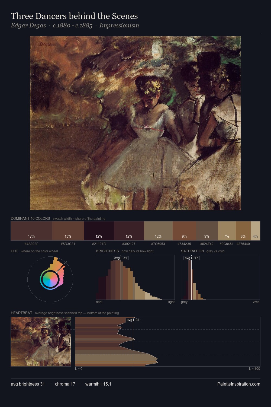Click the #5D3C31 hex code label
The height and width of the screenshot is (407, 271).
coord(68,244)
